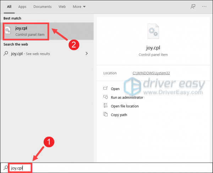Expand web result with the right chevron
213x173 pixels.
[x=87, y=54]
